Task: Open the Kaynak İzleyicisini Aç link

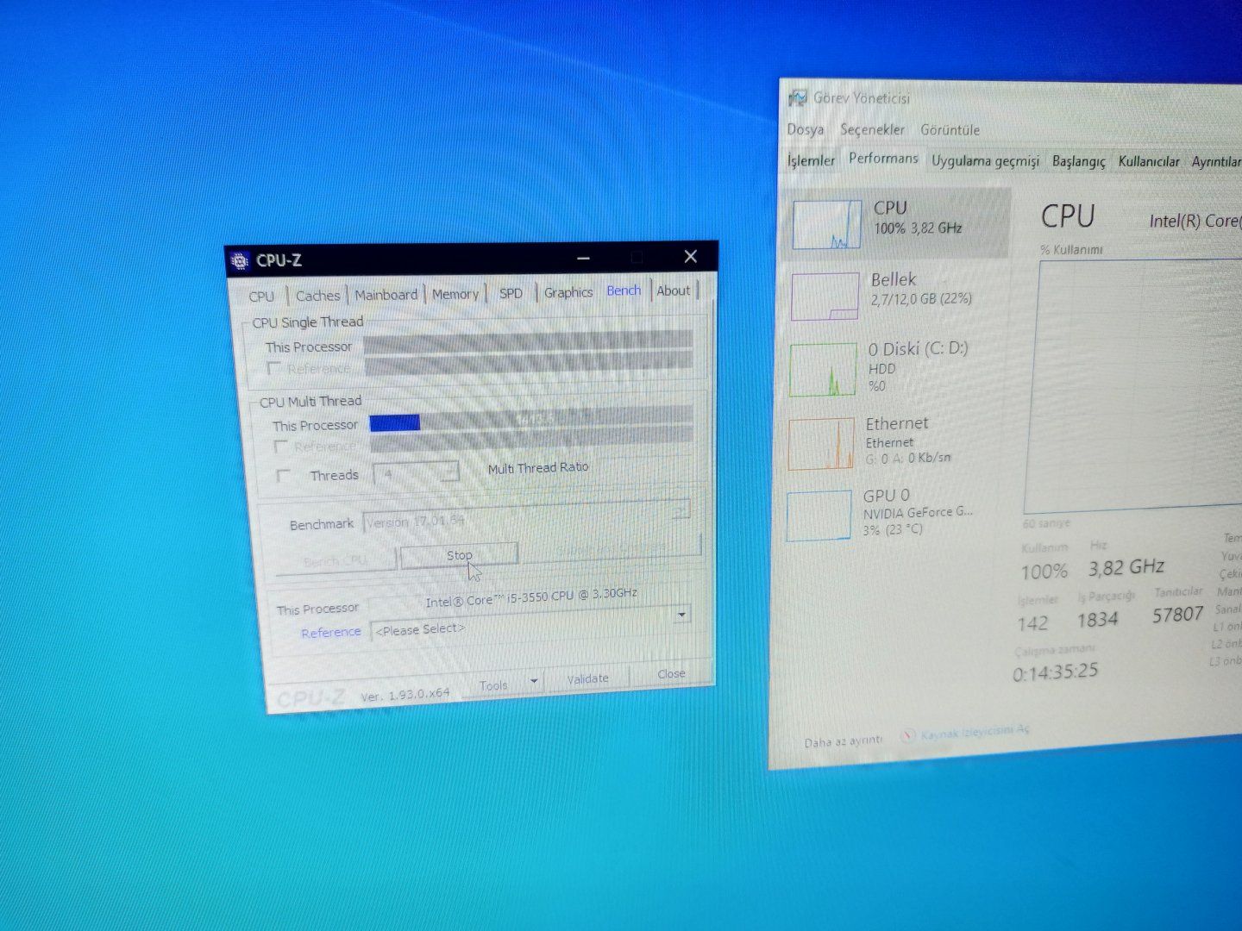Action: tap(975, 732)
